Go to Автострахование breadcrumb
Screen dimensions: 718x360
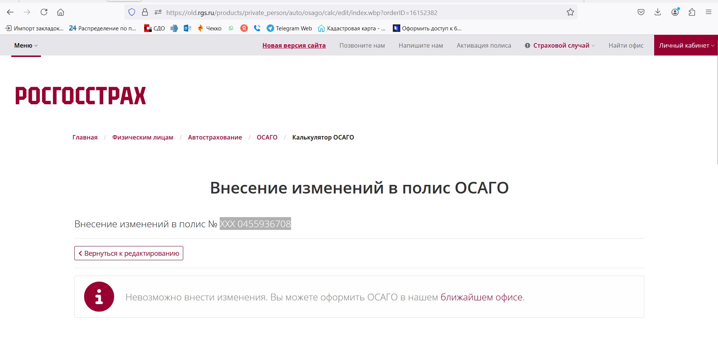(x=215, y=137)
